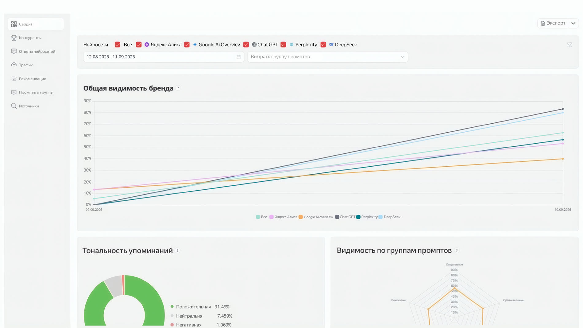Toggle the Яндекс Алиса checkbox
583x328 pixels.
[139, 45]
